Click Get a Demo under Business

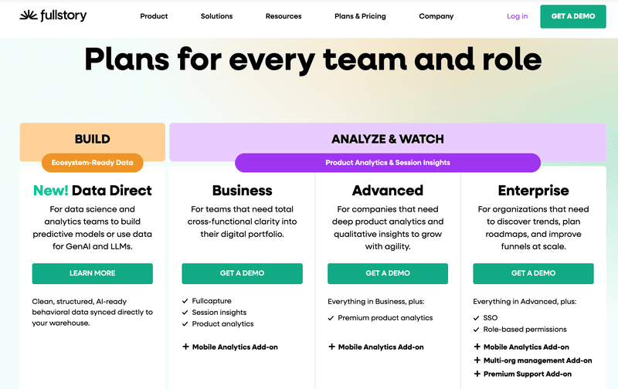tap(242, 273)
